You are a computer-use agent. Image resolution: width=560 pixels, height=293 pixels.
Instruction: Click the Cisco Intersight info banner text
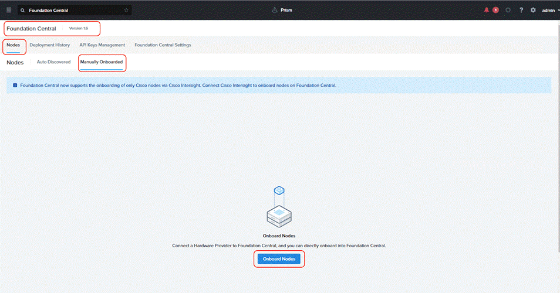tap(178, 85)
